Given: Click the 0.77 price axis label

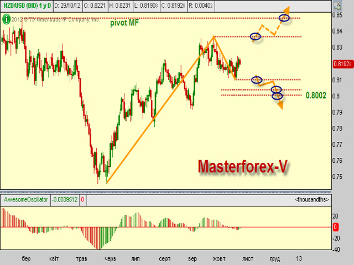Looking at the screenshot, I should pos(337,144).
